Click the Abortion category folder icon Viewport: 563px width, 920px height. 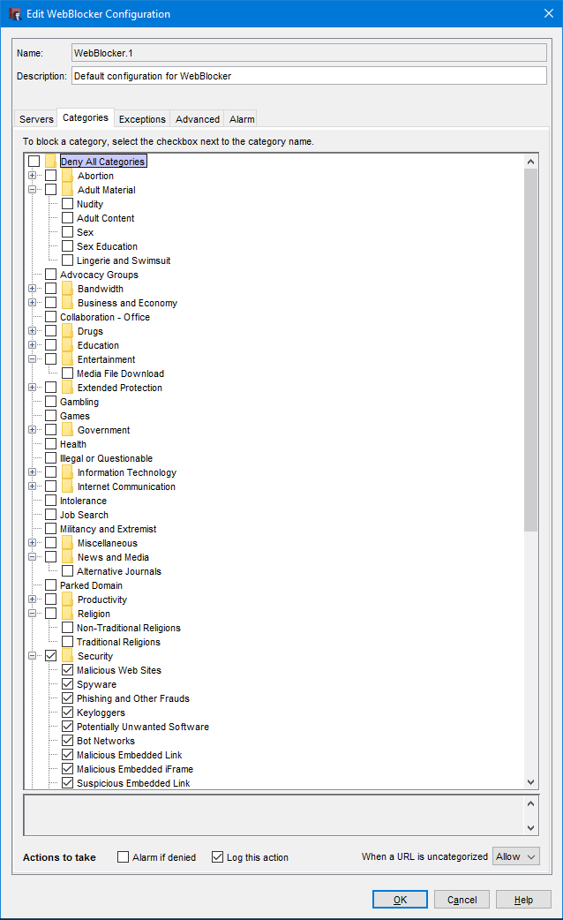[x=67, y=176]
